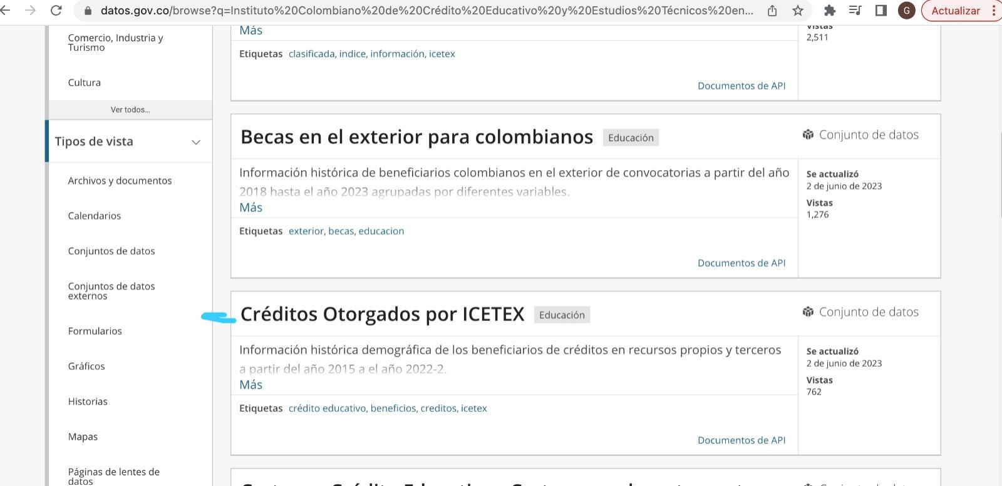Filter by Conjuntos de datos

[x=111, y=251]
